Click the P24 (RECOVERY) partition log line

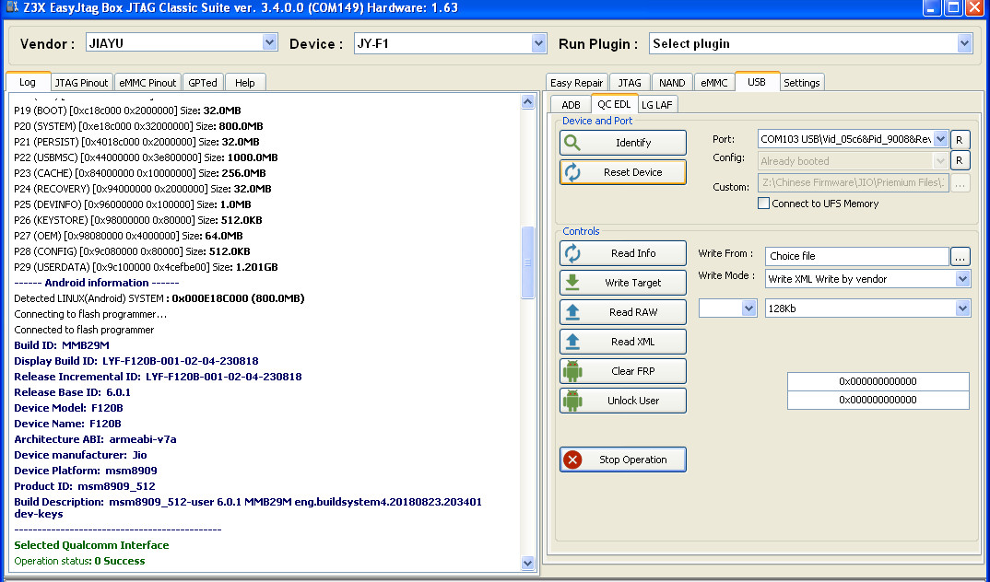(143, 189)
